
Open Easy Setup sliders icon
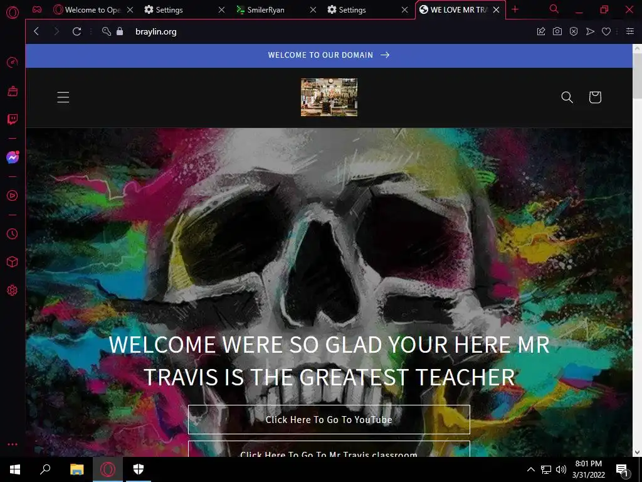pyautogui.click(x=630, y=31)
